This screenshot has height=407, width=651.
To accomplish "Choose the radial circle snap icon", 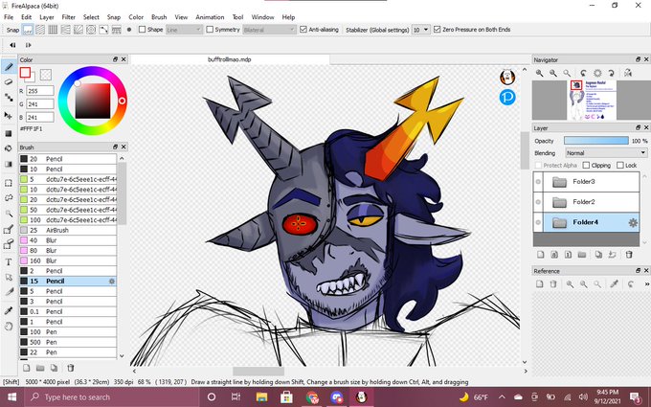I will click(91, 30).
